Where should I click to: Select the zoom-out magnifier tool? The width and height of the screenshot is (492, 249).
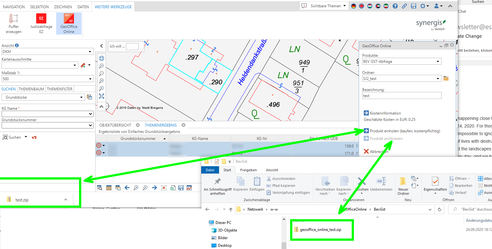pos(101,74)
